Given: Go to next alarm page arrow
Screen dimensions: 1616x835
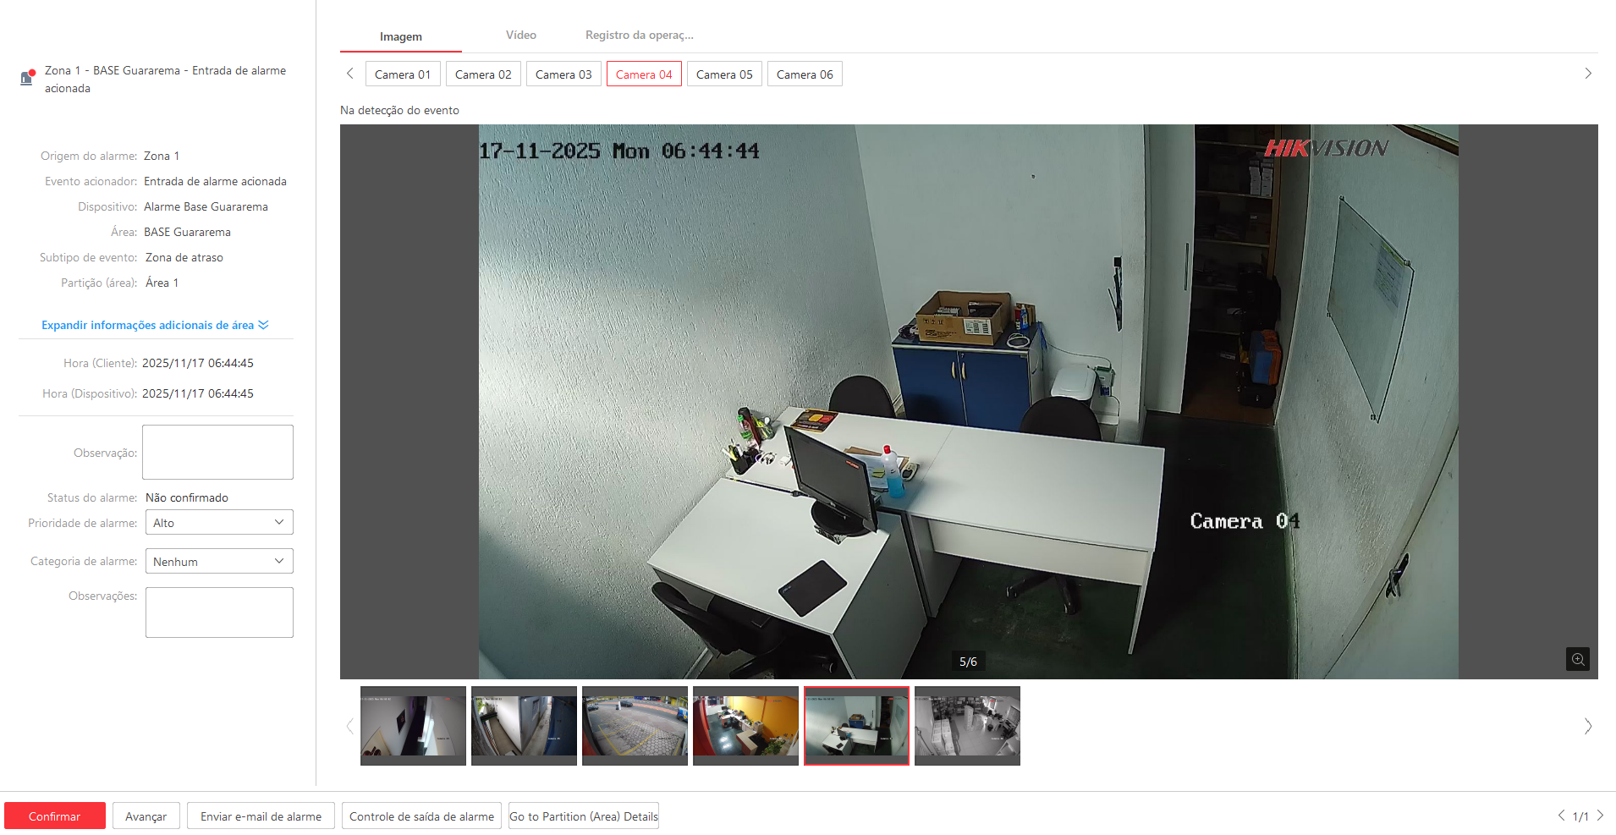Looking at the screenshot, I should tap(1600, 816).
